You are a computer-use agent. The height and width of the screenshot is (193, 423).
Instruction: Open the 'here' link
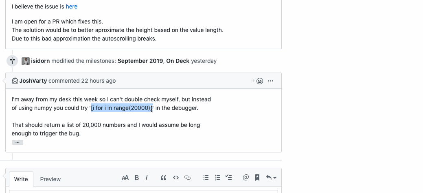tap(72, 6)
